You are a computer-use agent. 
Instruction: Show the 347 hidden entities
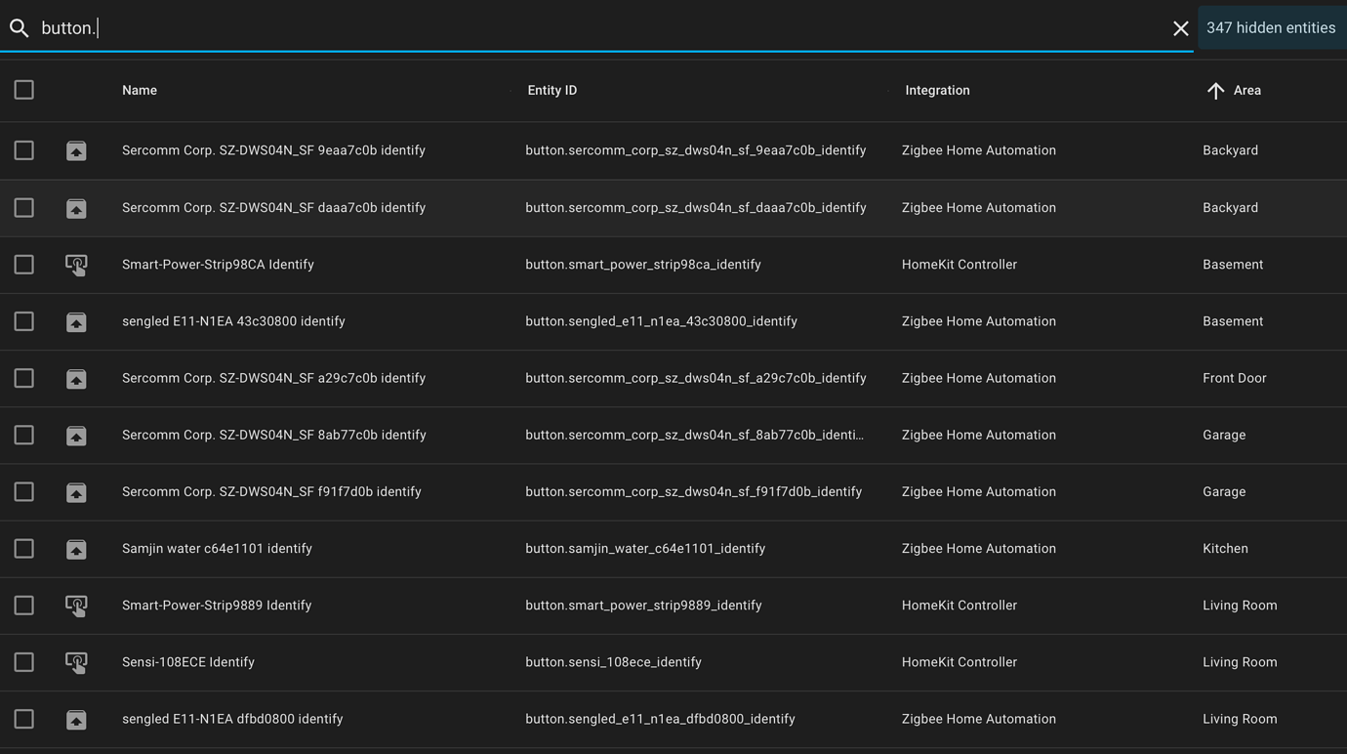1271,27
